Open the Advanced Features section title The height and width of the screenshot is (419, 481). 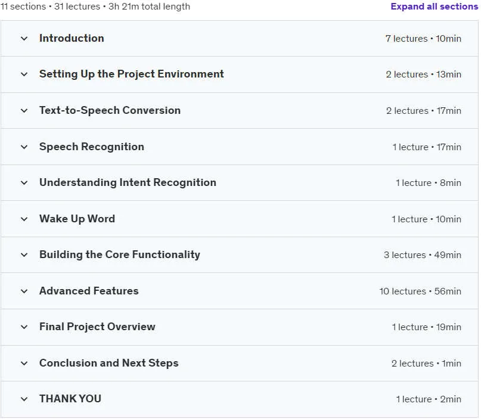[x=89, y=291]
